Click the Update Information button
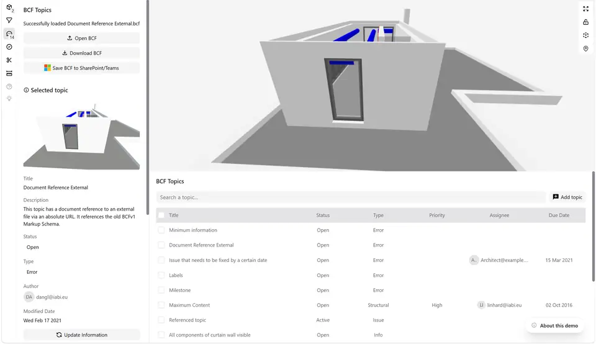The image size is (596, 344). (82, 335)
